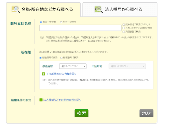The image size is (170, 127).
Task: Click green plus icon beside 丁目番地等 link
Action: pyautogui.click(x=43, y=74)
